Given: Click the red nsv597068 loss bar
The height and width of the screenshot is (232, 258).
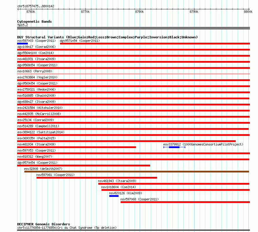Looking at the screenshot, I should point(185,202).
